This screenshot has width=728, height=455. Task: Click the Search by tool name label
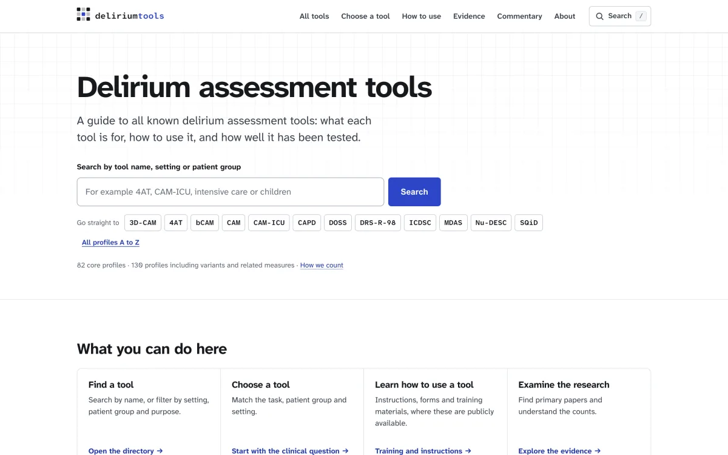pyautogui.click(x=159, y=167)
